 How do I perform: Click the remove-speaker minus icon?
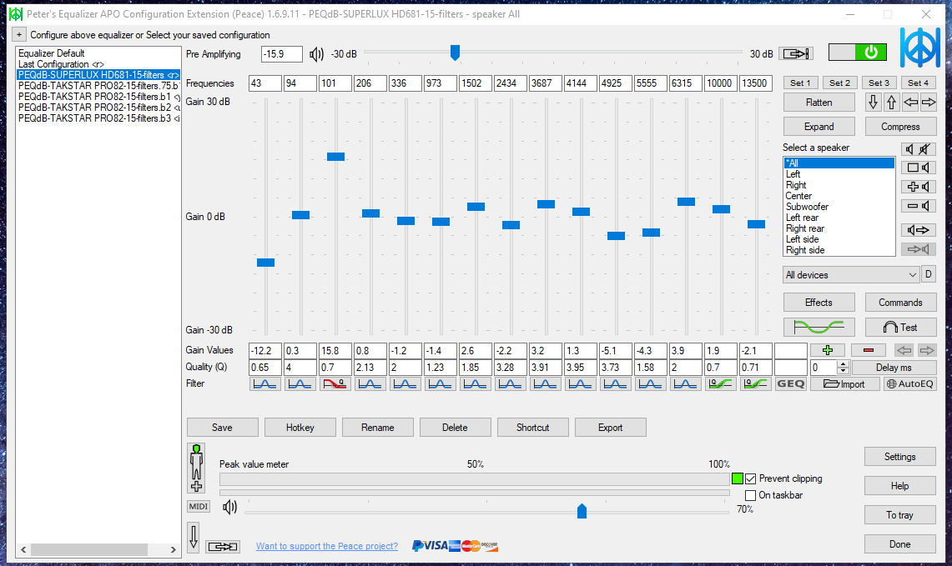tap(918, 206)
